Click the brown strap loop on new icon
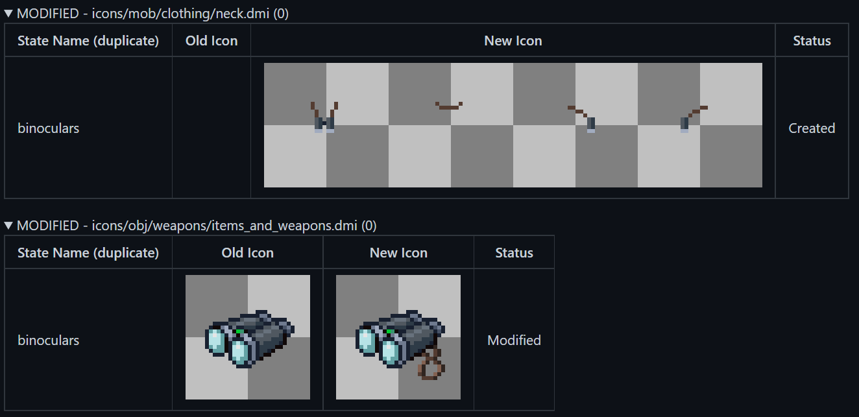The width and height of the screenshot is (859, 417). [431, 364]
